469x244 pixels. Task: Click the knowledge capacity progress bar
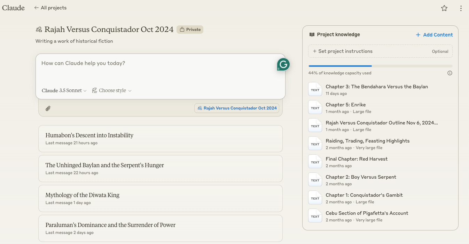[x=380, y=66]
